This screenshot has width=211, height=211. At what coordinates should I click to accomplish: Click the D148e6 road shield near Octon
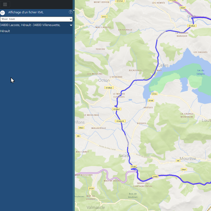coord(109,88)
